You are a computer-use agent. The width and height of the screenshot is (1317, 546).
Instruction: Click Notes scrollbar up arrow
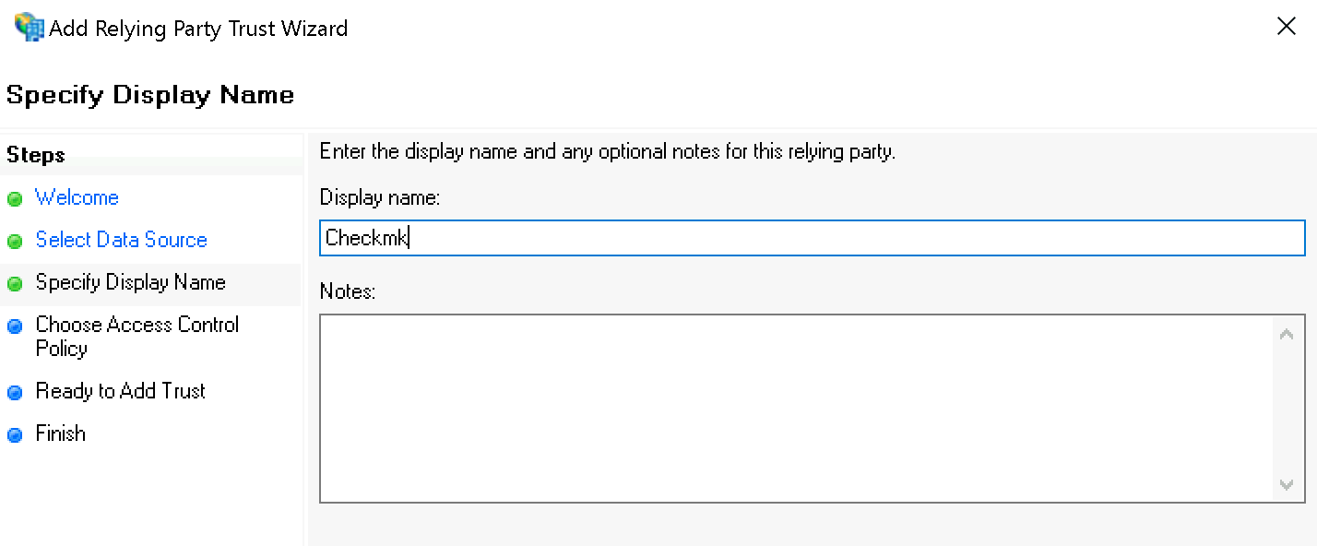1287,334
